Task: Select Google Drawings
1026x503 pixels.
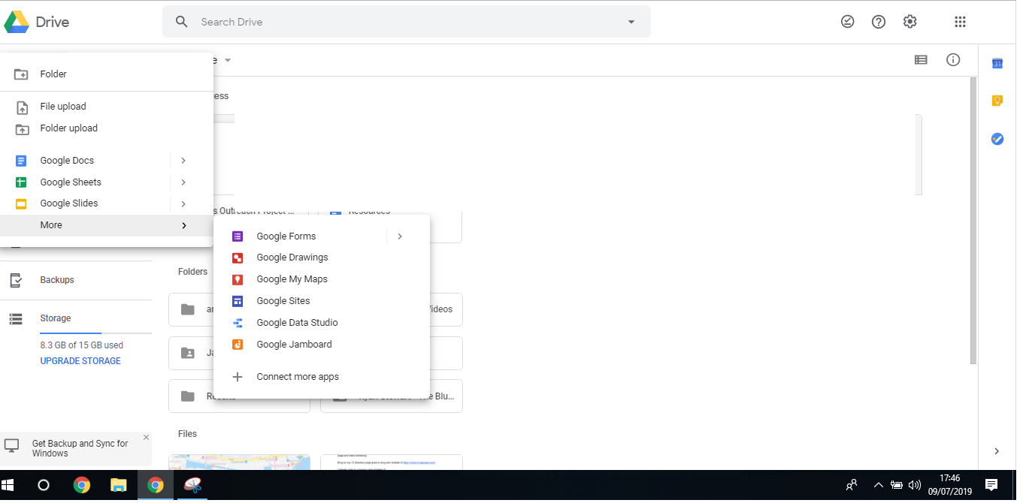Action: [322, 258]
